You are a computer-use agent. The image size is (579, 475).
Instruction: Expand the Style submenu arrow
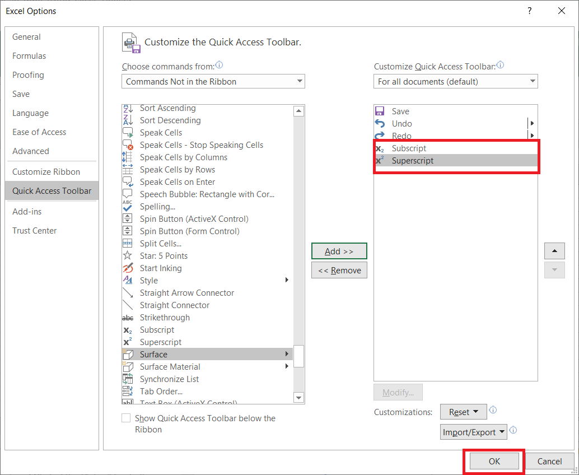pos(287,280)
